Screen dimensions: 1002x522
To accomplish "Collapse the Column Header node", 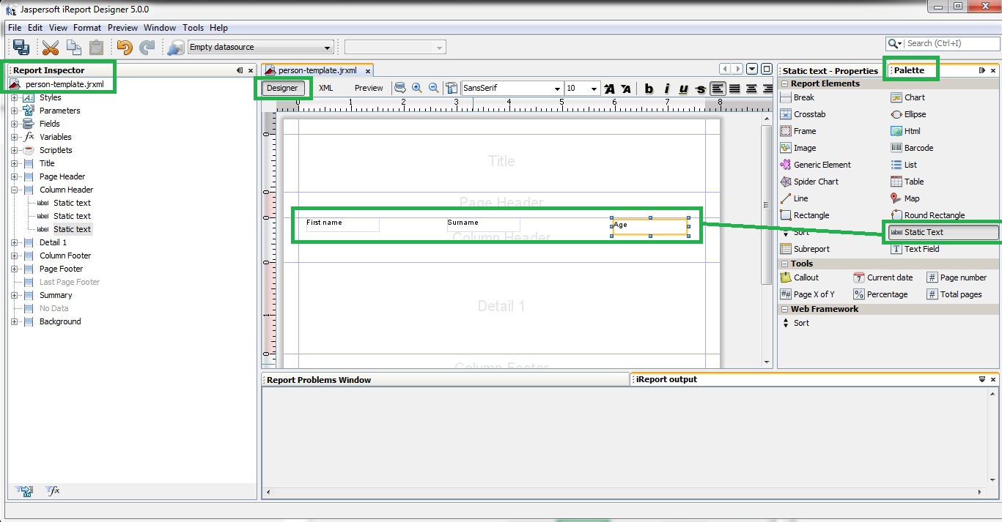I will point(14,190).
